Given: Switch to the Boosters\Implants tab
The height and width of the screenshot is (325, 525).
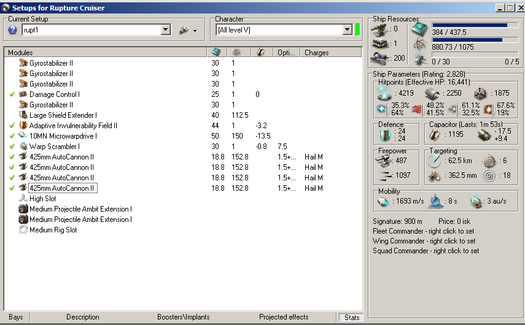Looking at the screenshot, I should click(183, 317).
